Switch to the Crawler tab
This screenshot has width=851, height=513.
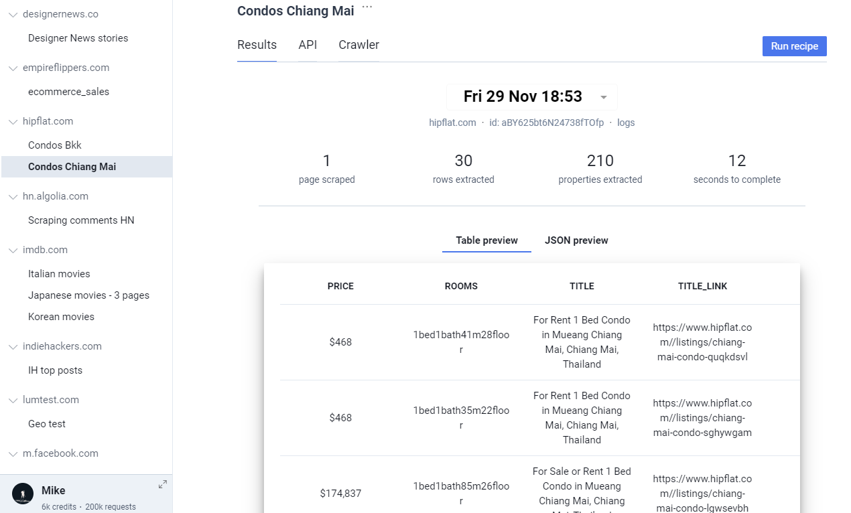click(x=358, y=45)
